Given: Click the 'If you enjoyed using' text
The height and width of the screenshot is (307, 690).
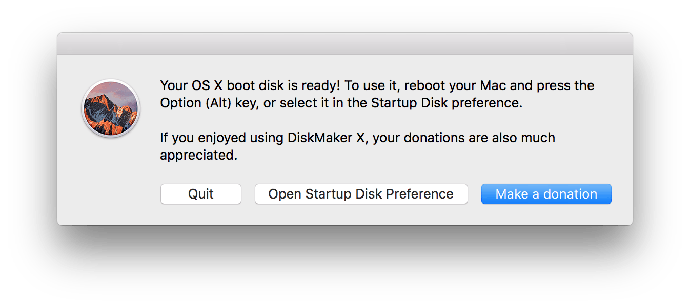Looking at the screenshot, I should pos(222,138).
